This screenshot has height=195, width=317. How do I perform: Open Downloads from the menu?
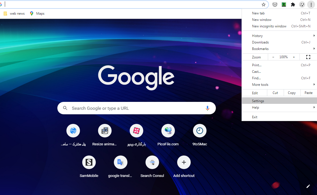(279, 42)
